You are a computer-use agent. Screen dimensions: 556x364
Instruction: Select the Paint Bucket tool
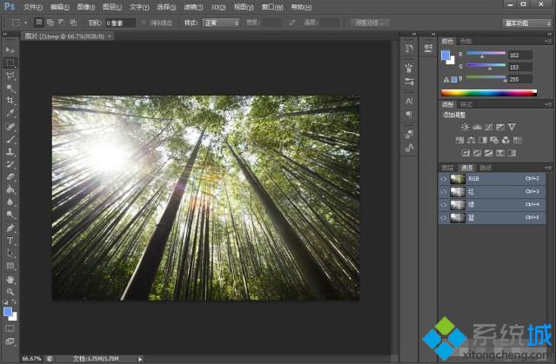pos(10,189)
